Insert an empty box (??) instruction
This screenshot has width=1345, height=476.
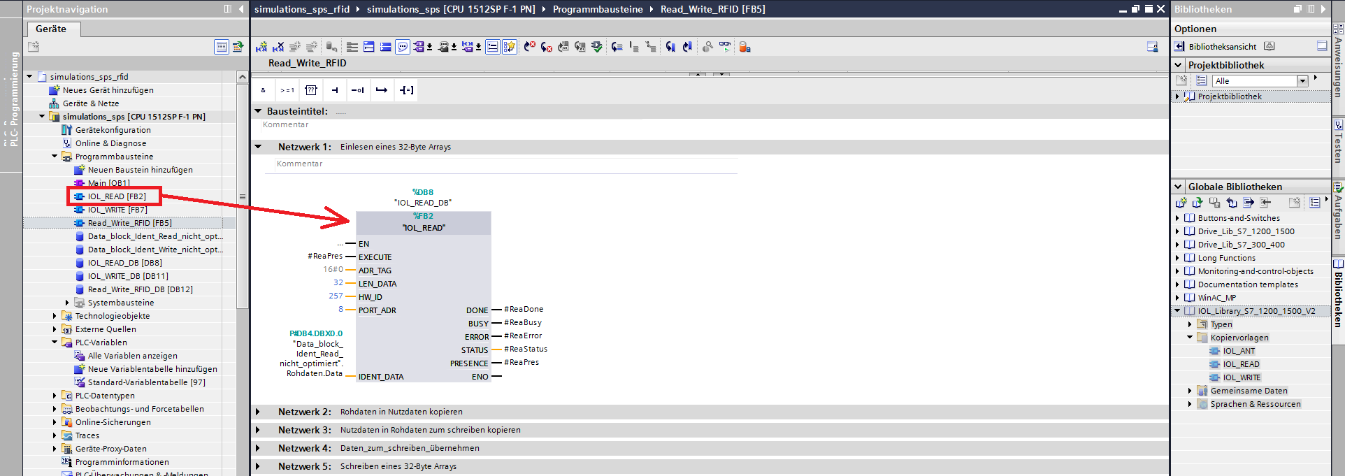(311, 90)
